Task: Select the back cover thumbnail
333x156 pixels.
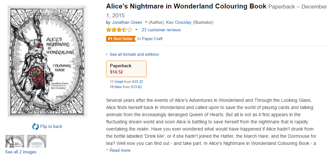Action: pyautogui.click(x=37, y=141)
